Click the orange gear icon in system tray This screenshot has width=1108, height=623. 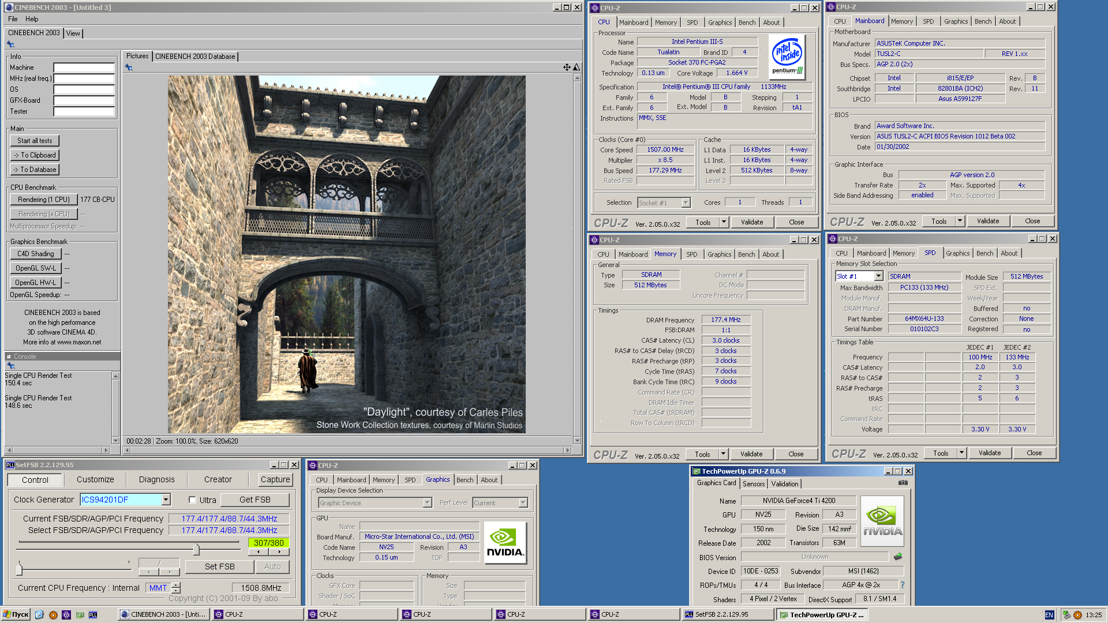1077,615
